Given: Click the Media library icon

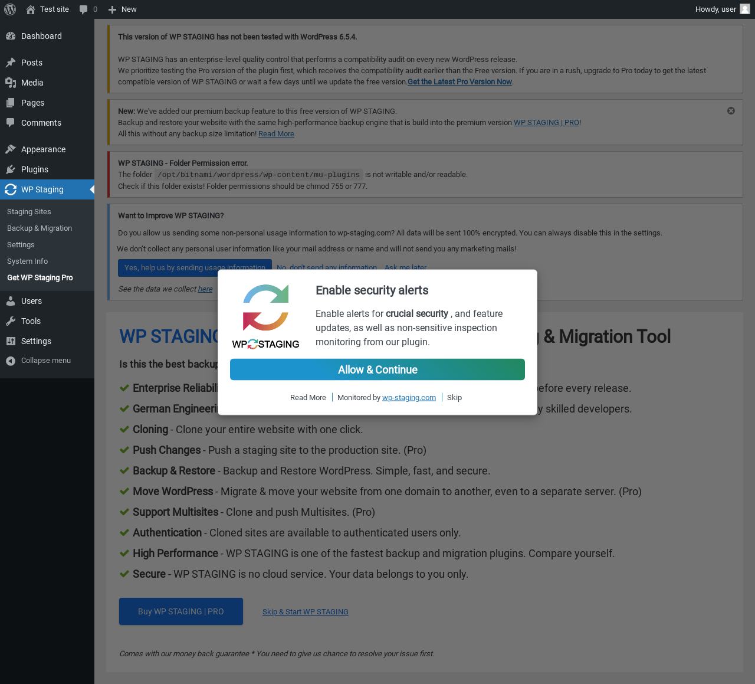Looking at the screenshot, I should click(11, 83).
